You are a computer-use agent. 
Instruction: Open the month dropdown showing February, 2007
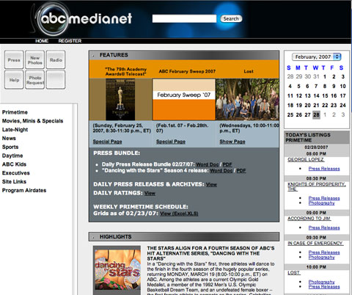[316, 57]
